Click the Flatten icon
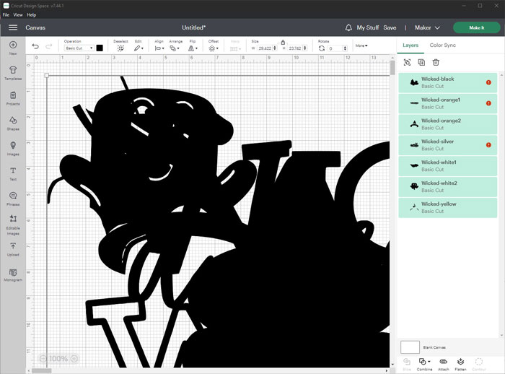This screenshot has width=505, height=374. coord(460,362)
